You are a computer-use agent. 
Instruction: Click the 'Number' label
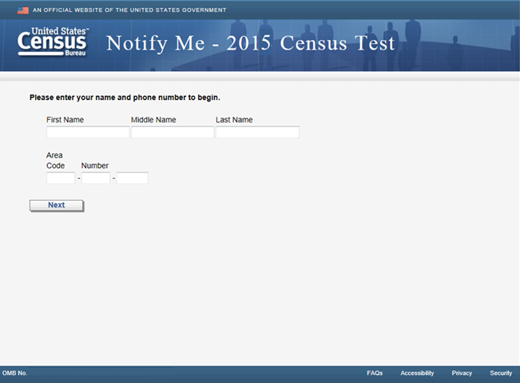click(95, 166)
